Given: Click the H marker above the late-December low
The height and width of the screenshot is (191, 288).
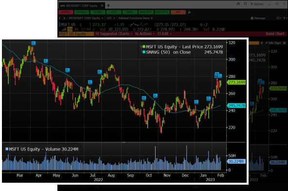Looking at the screenshot, I should (196, 102).
